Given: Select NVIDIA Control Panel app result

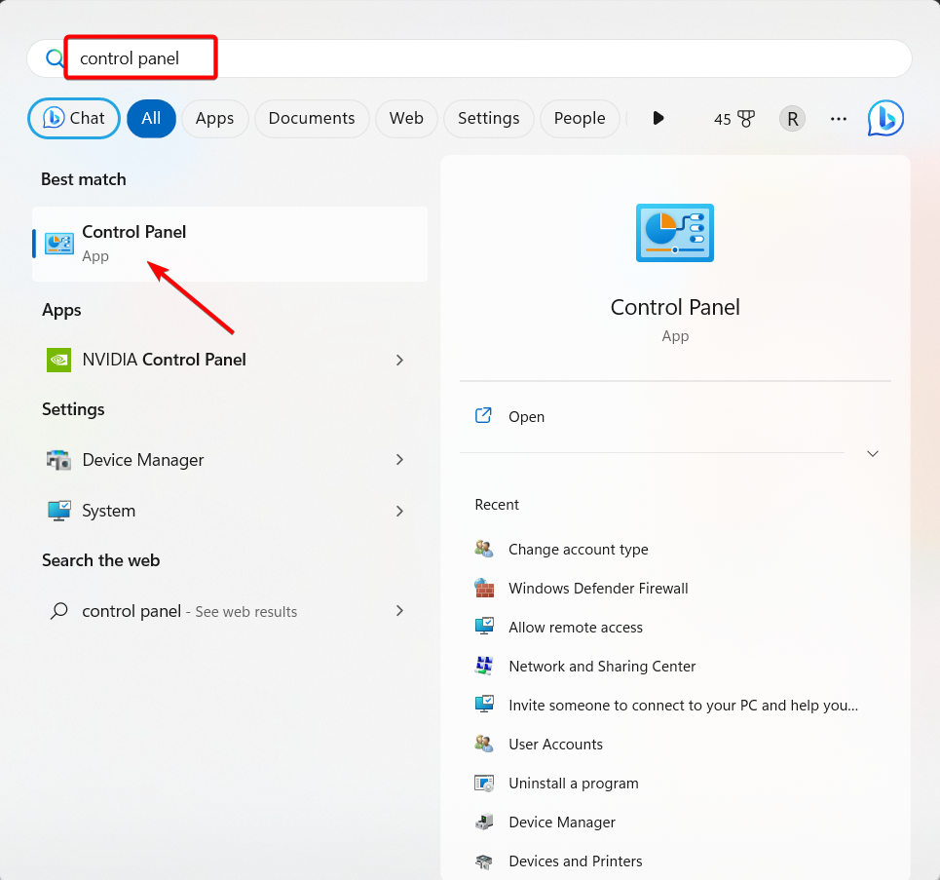Looking at the screenshot, I should pyautogui.click(x=230, y=360).
